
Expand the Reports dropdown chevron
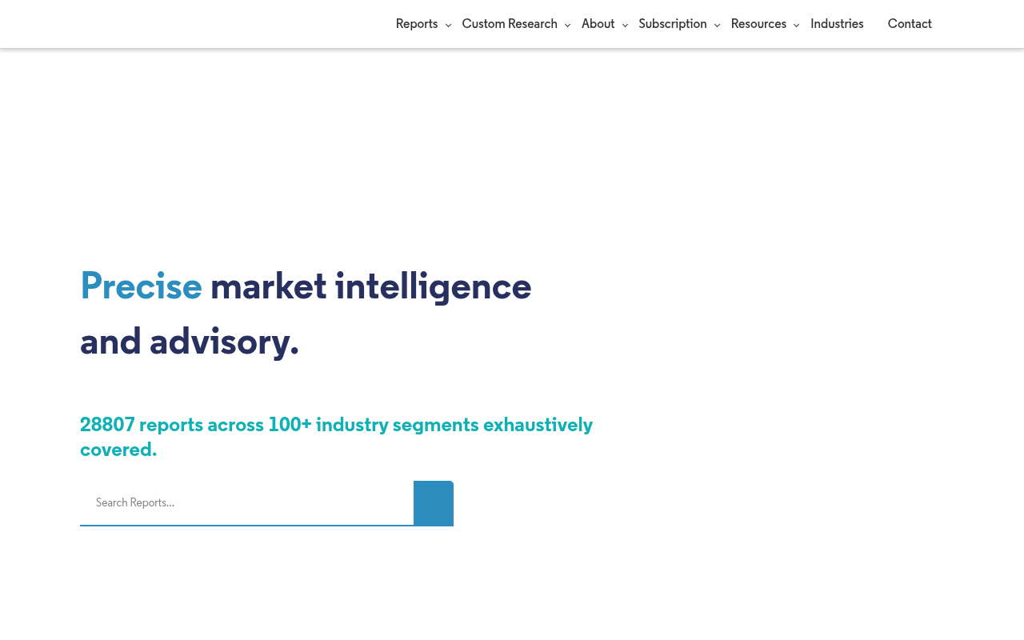(x=448, y=26)
